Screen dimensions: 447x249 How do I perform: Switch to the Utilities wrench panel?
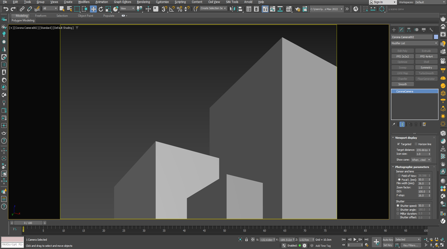tap(431, 30)
